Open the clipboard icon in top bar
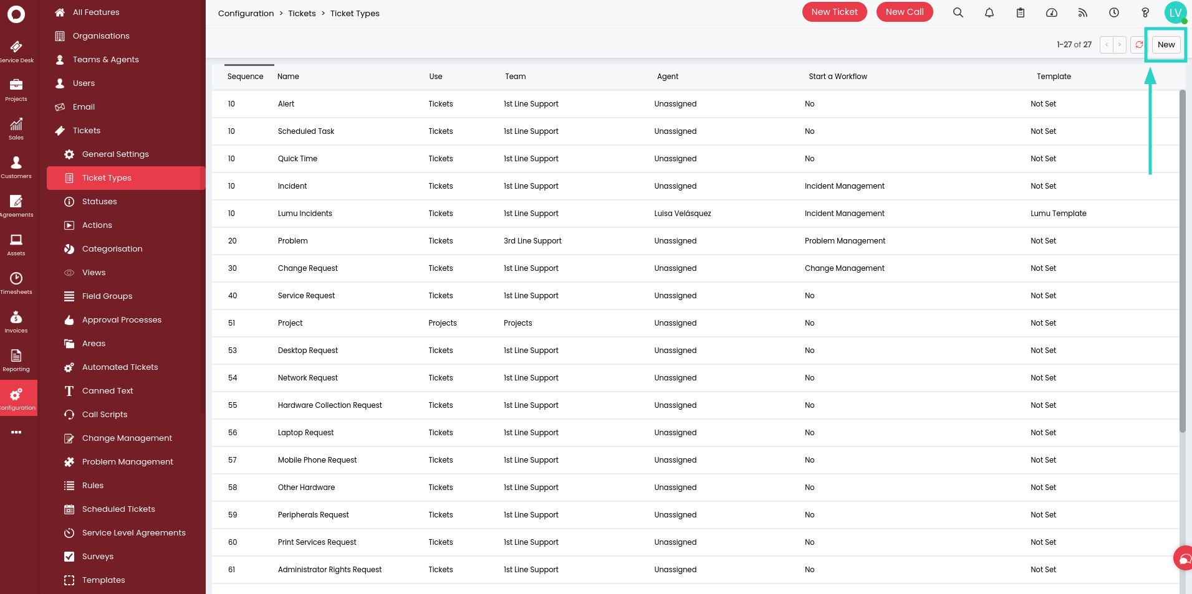The image size is (1192, 594). click(x=1021, y=12)
